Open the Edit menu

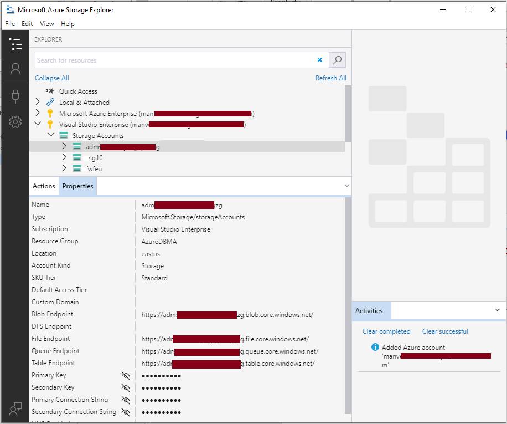27,24
